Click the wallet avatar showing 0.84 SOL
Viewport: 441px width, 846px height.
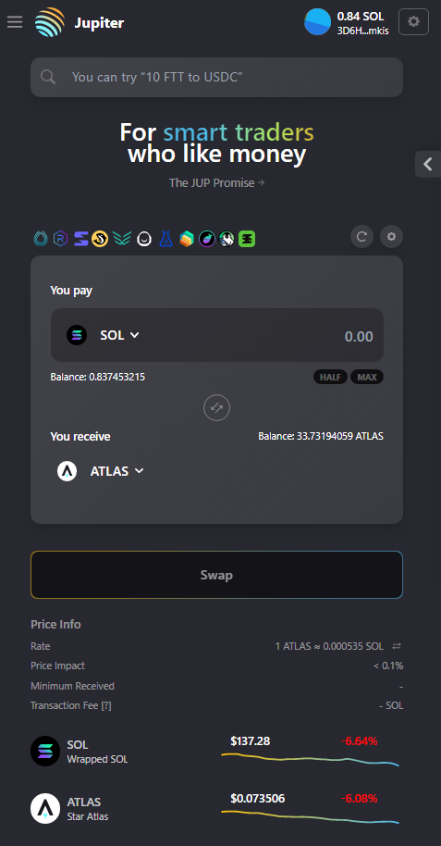tap(317, 22)
